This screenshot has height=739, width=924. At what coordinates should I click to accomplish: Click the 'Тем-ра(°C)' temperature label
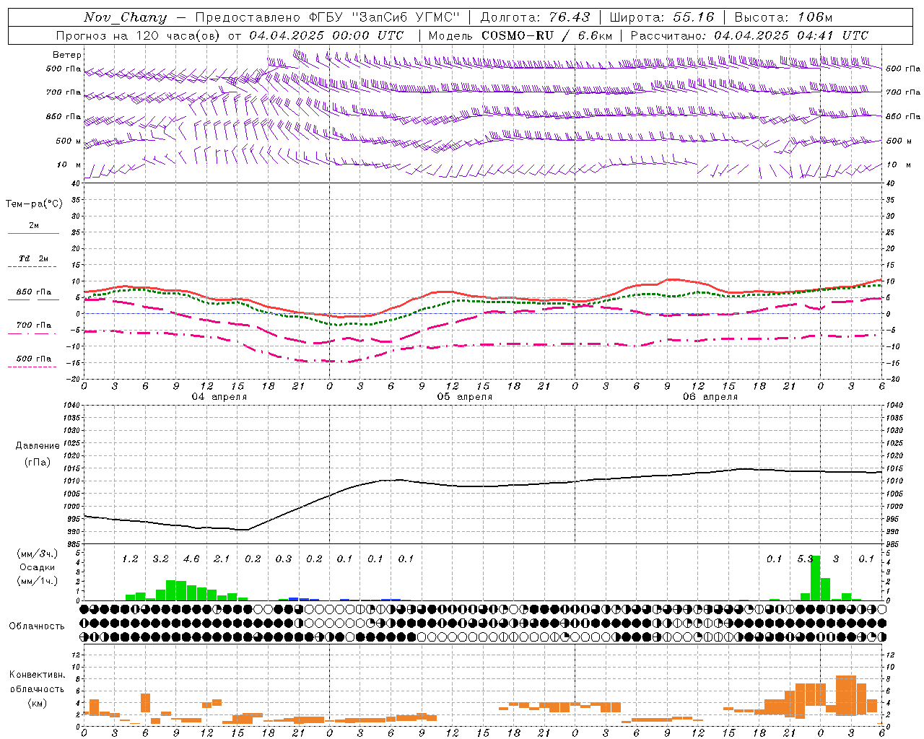pyautogui.click(x=34, y=204)
